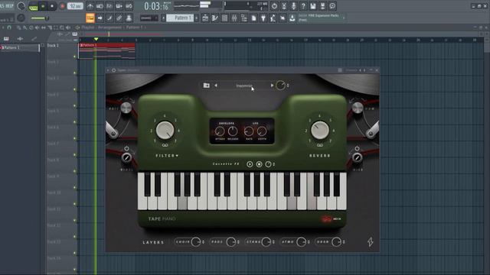Click the plus button next to Pattern 1
Screen dimensions: 490x275
click(x=197, y=18)
